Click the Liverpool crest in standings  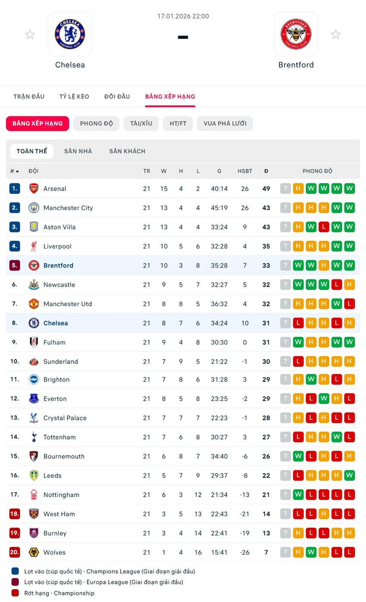(34, 246)
